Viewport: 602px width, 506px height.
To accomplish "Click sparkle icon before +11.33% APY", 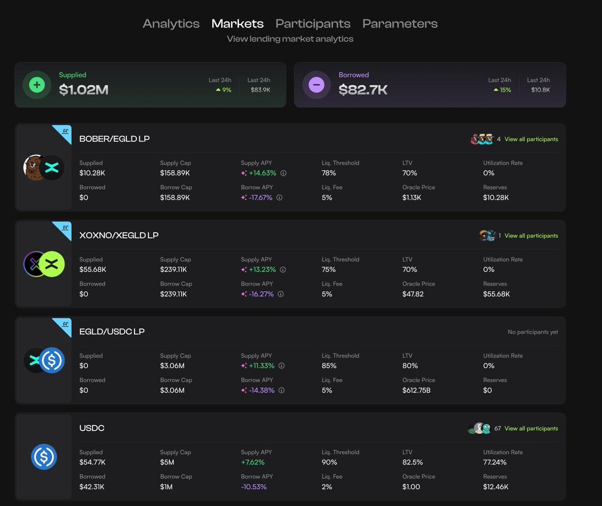I will (244, 366).
